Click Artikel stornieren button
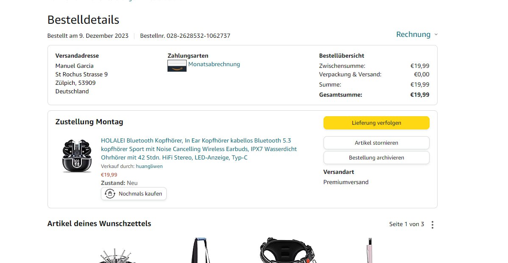 click(x=377, y=143)
